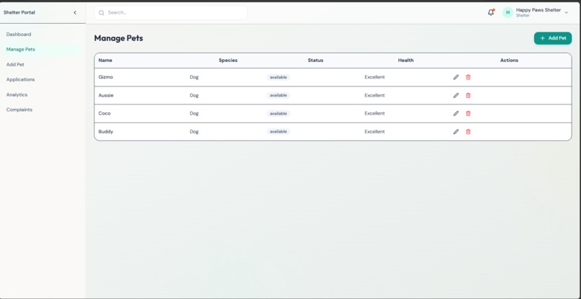Click Excellent health in Aussie's row
Viewport: 581px width, 299px height.
click(375, 95)
